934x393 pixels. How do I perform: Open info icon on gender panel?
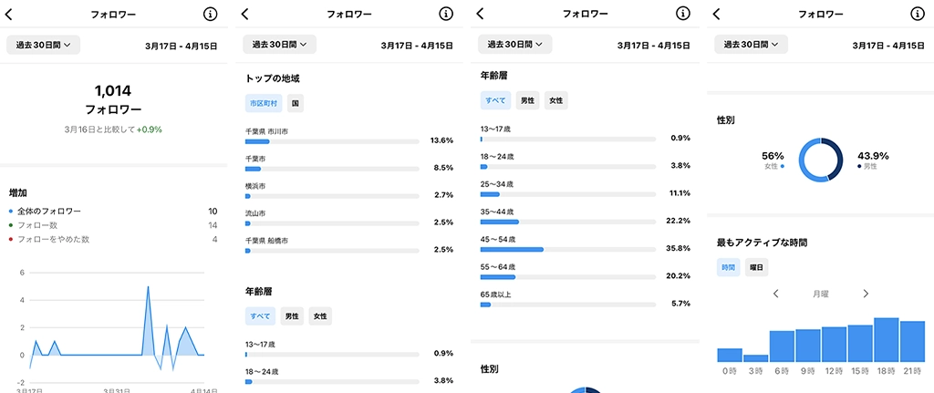(918, 14)
